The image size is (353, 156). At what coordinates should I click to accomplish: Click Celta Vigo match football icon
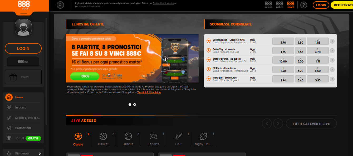click(209, 50)
